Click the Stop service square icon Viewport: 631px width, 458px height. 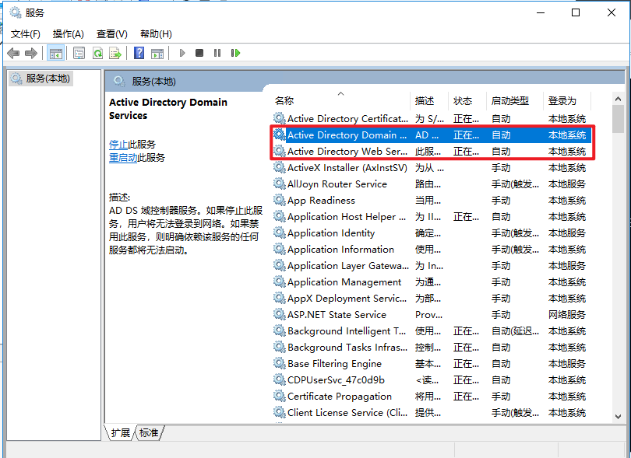click(199, 53)
